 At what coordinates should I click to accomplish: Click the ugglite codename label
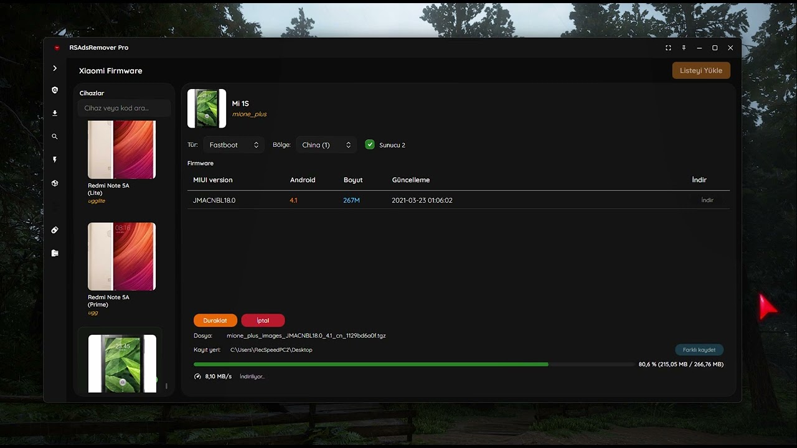point(97,201)
